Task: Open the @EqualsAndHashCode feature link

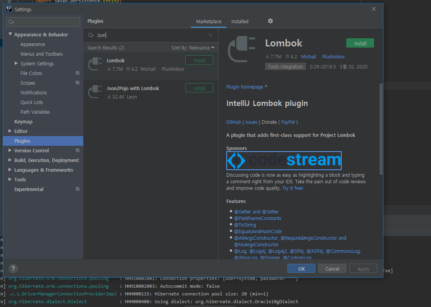Action: click(x=258, y=232)
